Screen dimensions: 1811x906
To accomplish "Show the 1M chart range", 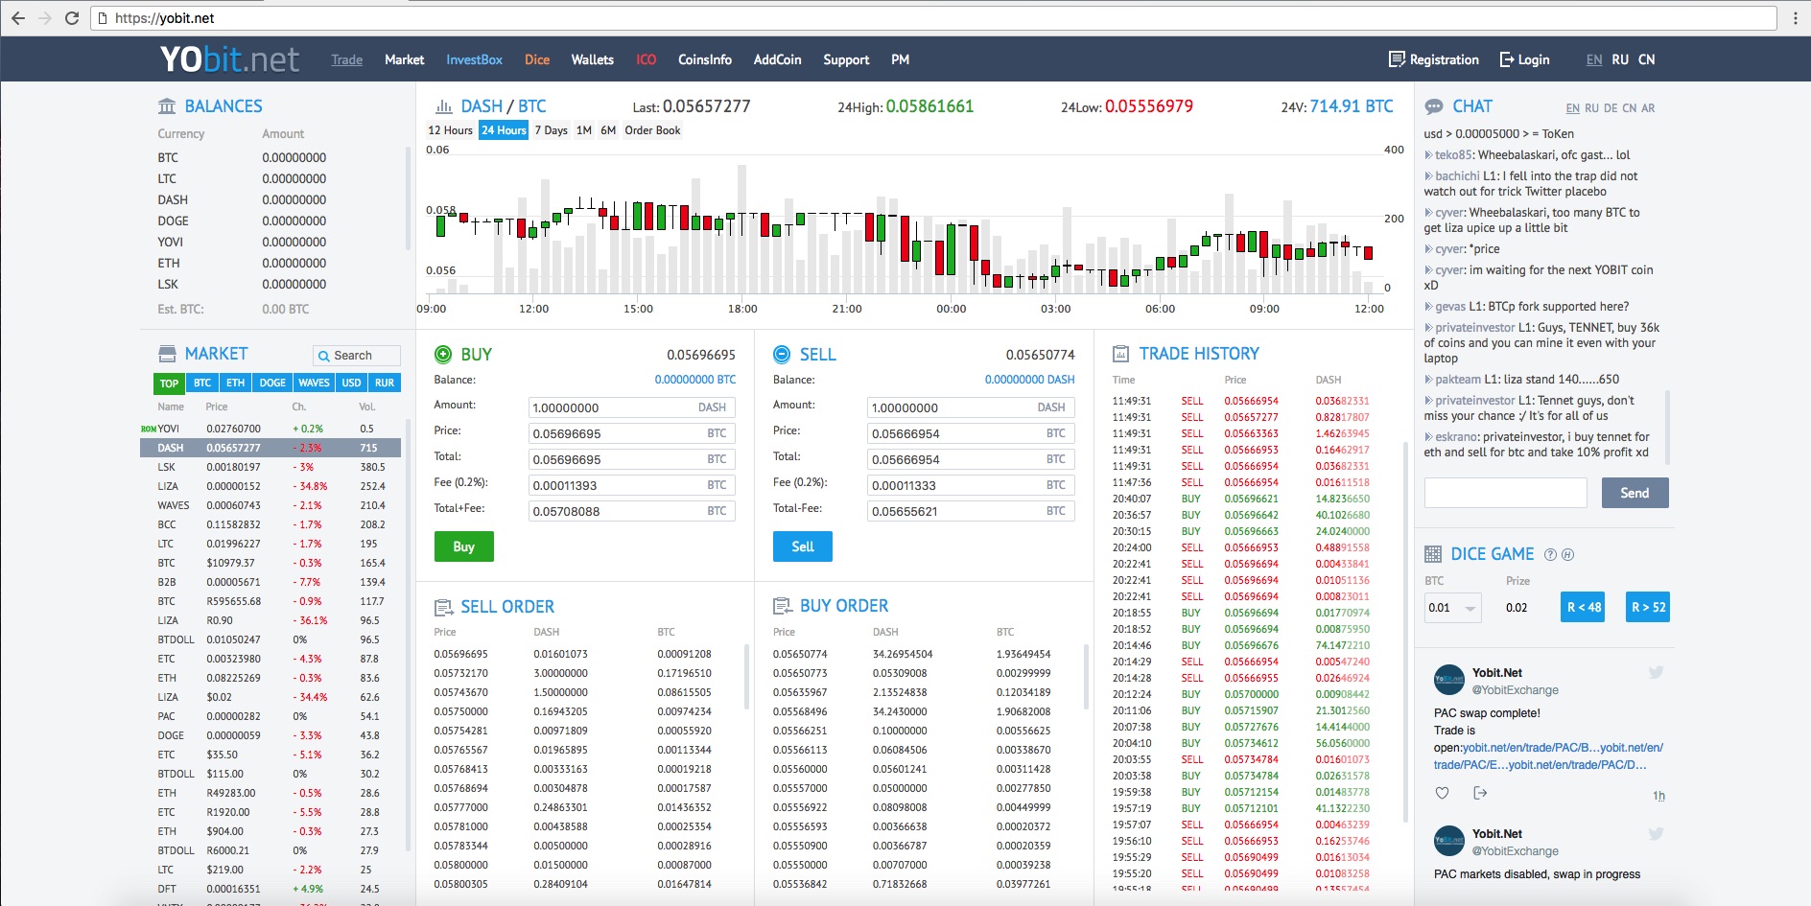I will 584,130.
